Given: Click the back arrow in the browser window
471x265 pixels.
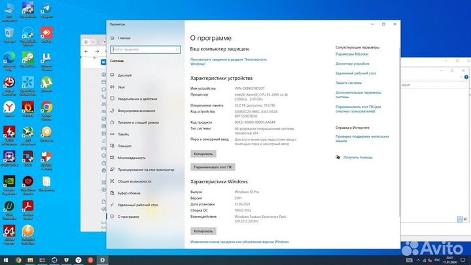Looking at the screenshot, I should point(86,52).
